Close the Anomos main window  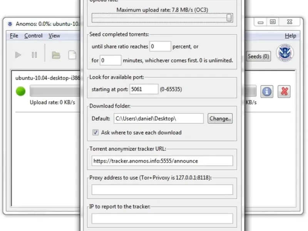(x=290, y=22)
